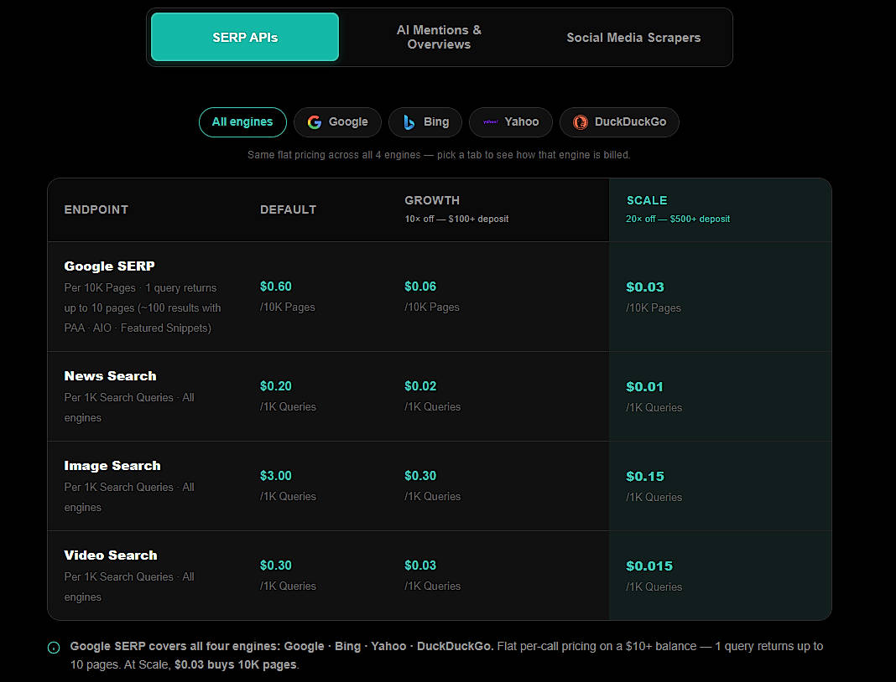The height and width of the screenshot is (682, 896).
Task: Click the Video Search default price $0.30
Action: tap(276, 566)
